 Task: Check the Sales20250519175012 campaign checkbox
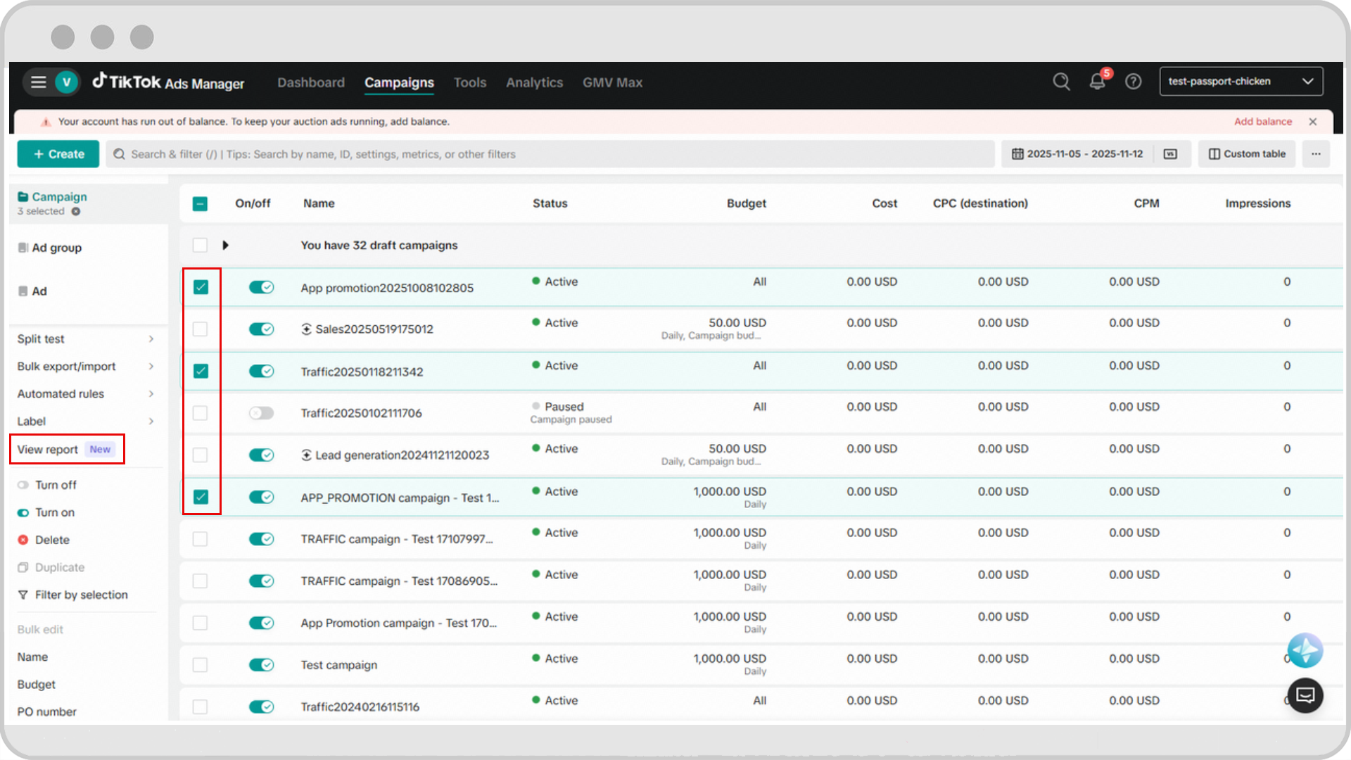pyautogui.click(x=201, y=329)
